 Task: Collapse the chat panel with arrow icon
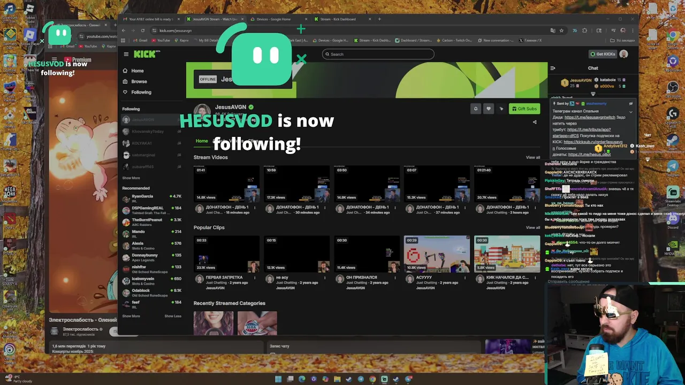click(553, 68)
